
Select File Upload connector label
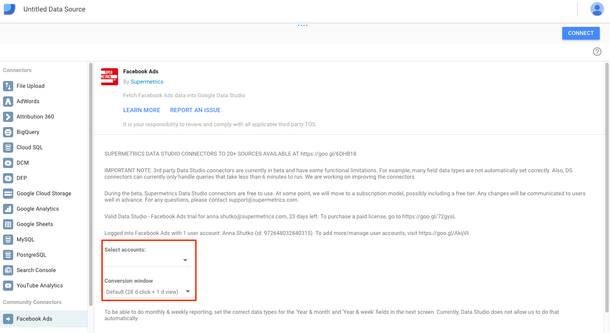tap(31, 86)
